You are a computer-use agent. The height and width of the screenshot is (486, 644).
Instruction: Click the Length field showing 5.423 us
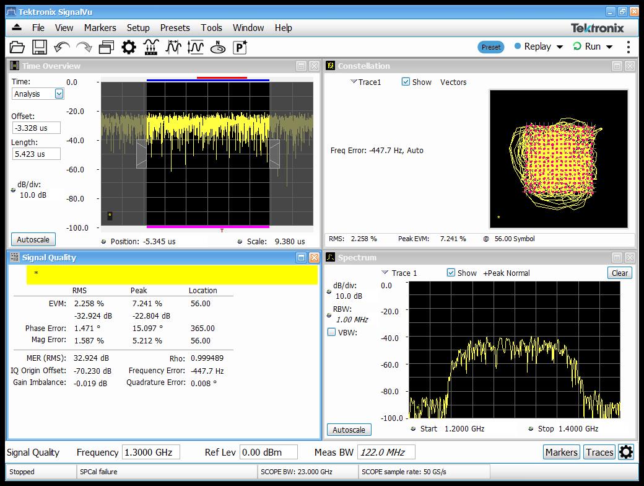point(37,154)
